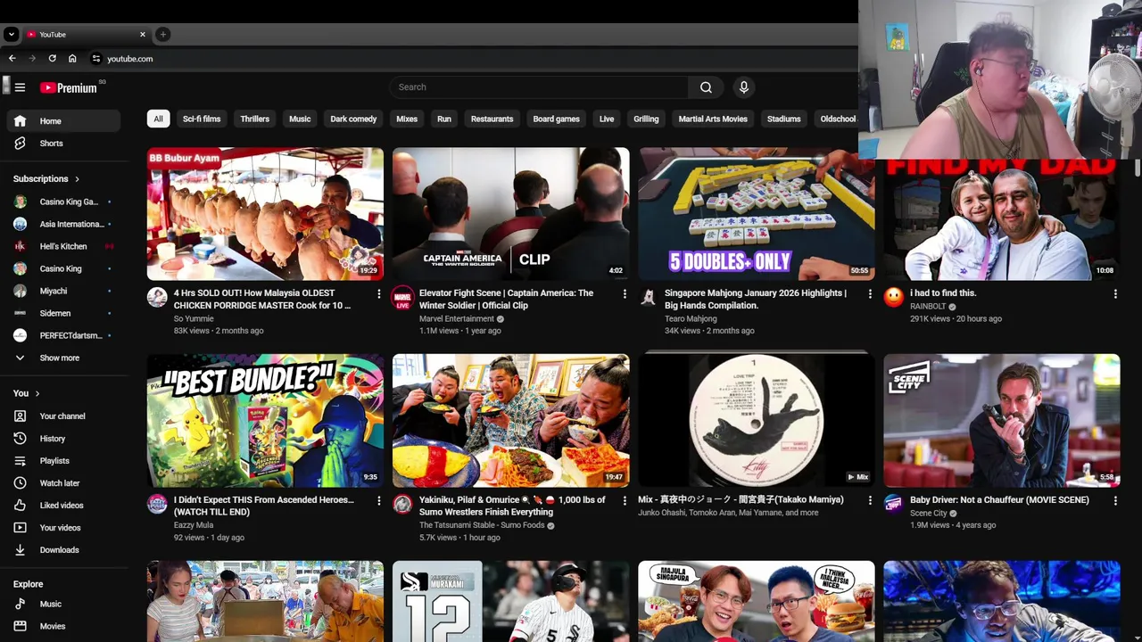The image size is (1142, 642).
Task: Open Scene City channel link
Action: click(x=928, y=514)
